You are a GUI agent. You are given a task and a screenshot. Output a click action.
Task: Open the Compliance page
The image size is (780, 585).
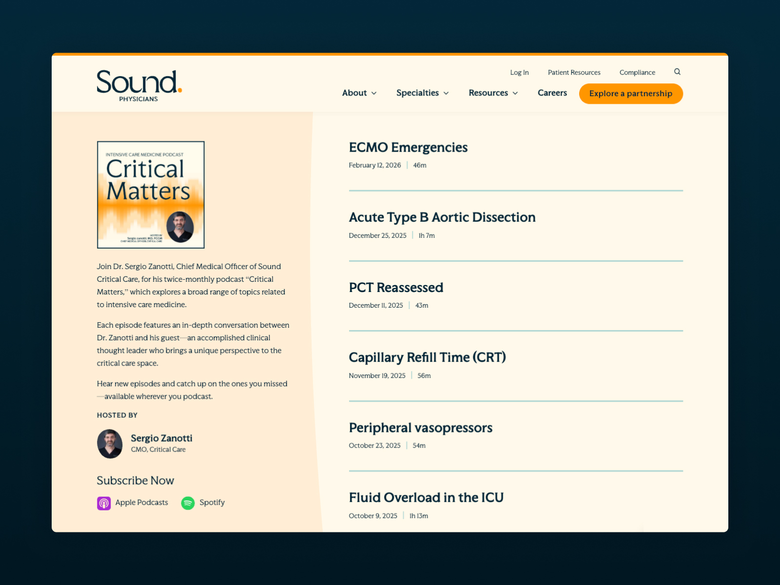click(x=637, y=72)
